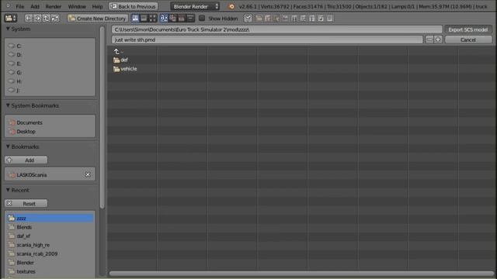The height and width of the screenshot is (279, 497).
Task: Toggle file filtering funnel icon
Action: (x=248, y=19)
